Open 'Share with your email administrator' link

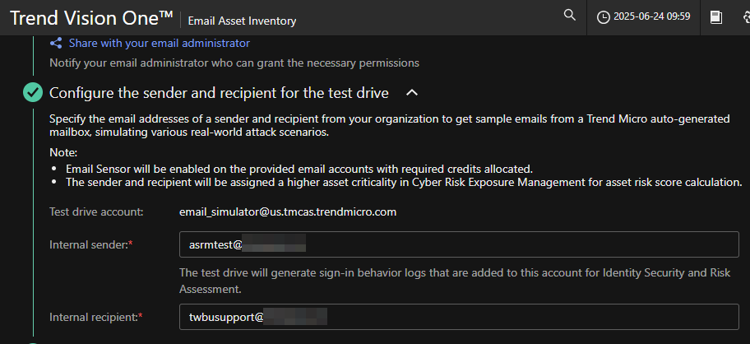pos(159,43)
